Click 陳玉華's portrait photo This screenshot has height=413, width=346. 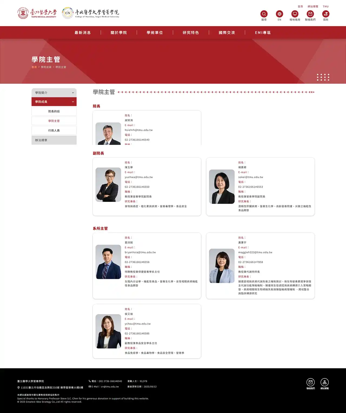point(108,184)
